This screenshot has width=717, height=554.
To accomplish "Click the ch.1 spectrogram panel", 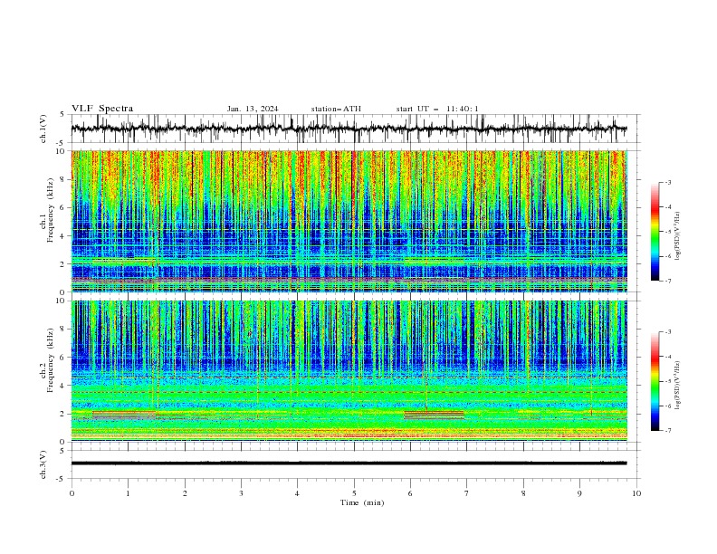I will point(349,221).
